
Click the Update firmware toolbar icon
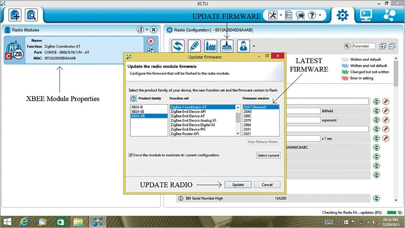[x=226, y=46]
